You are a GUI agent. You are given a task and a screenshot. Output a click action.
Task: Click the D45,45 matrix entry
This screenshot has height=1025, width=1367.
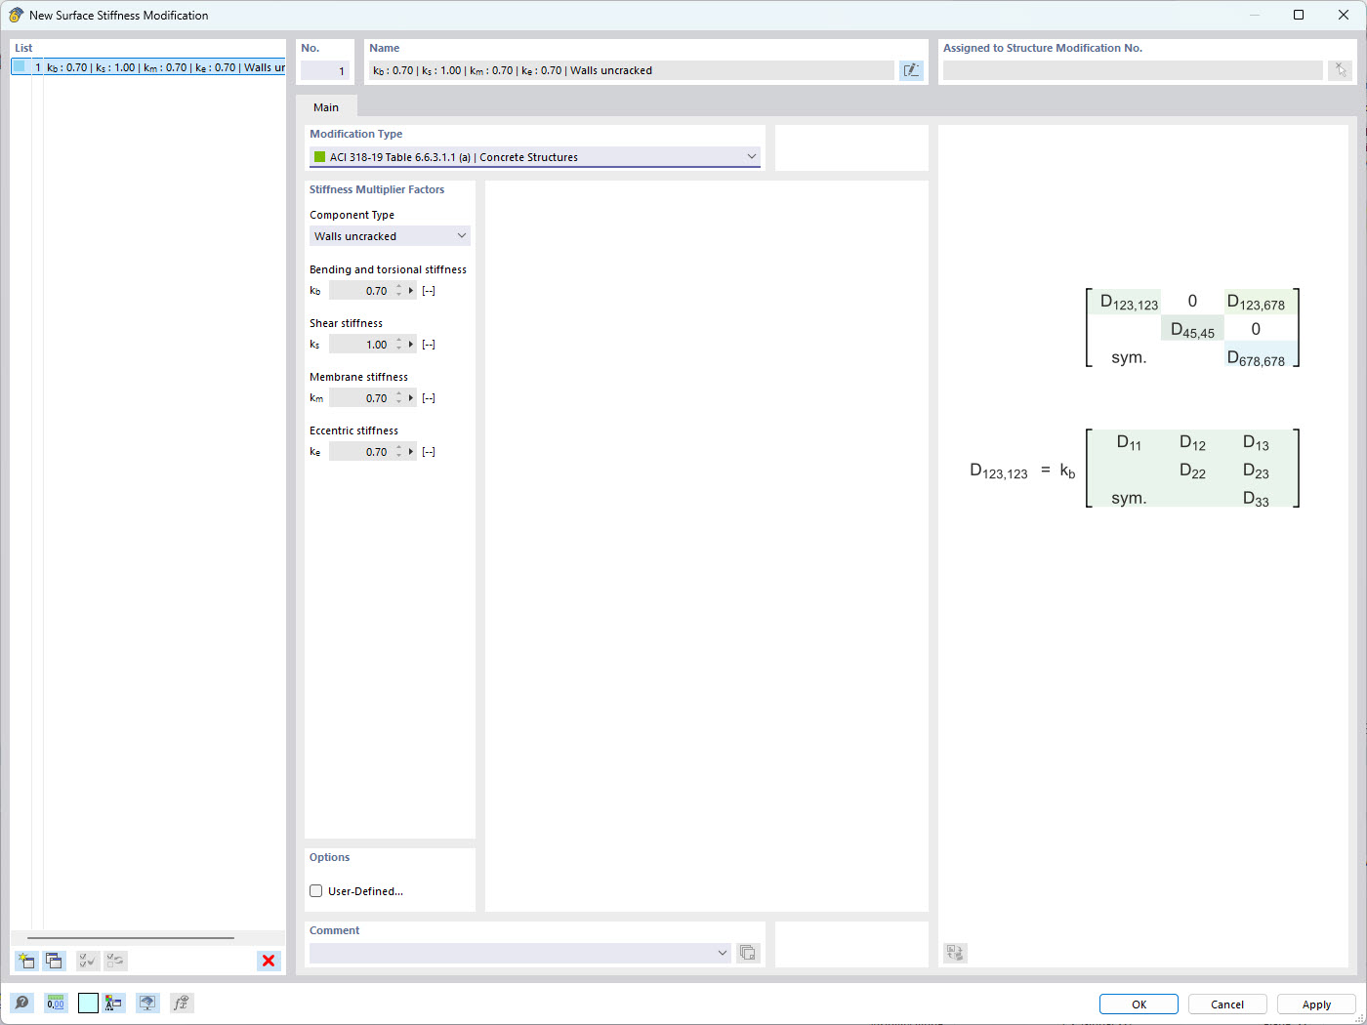click(1192, 330)
